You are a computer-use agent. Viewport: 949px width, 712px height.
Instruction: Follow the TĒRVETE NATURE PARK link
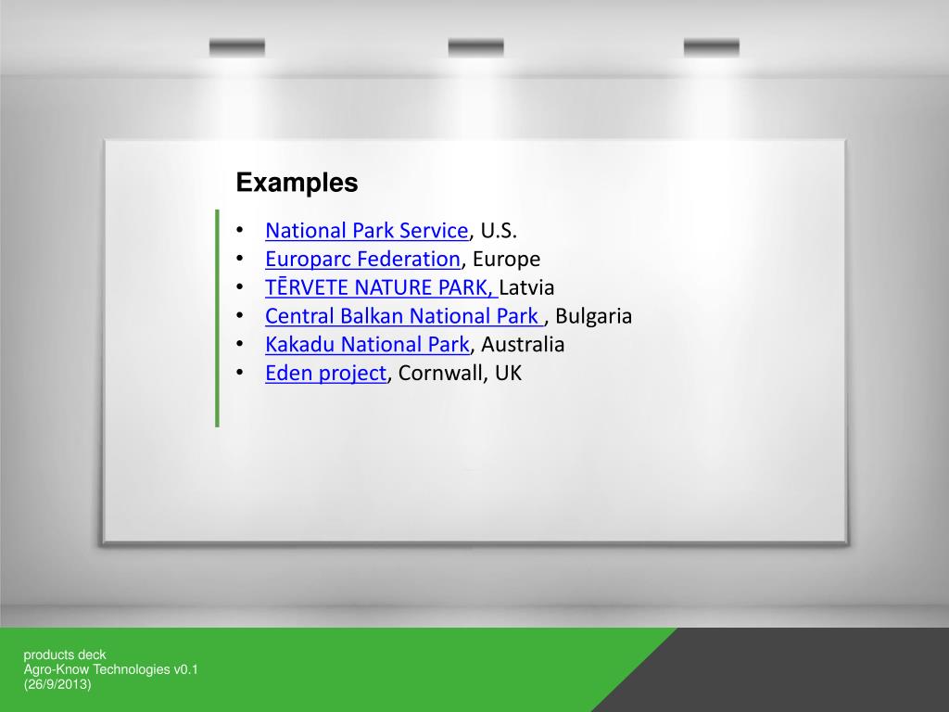[x=381, y=287]
